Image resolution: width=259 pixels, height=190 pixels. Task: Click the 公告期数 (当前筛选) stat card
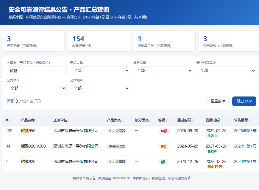pos(229,41)
